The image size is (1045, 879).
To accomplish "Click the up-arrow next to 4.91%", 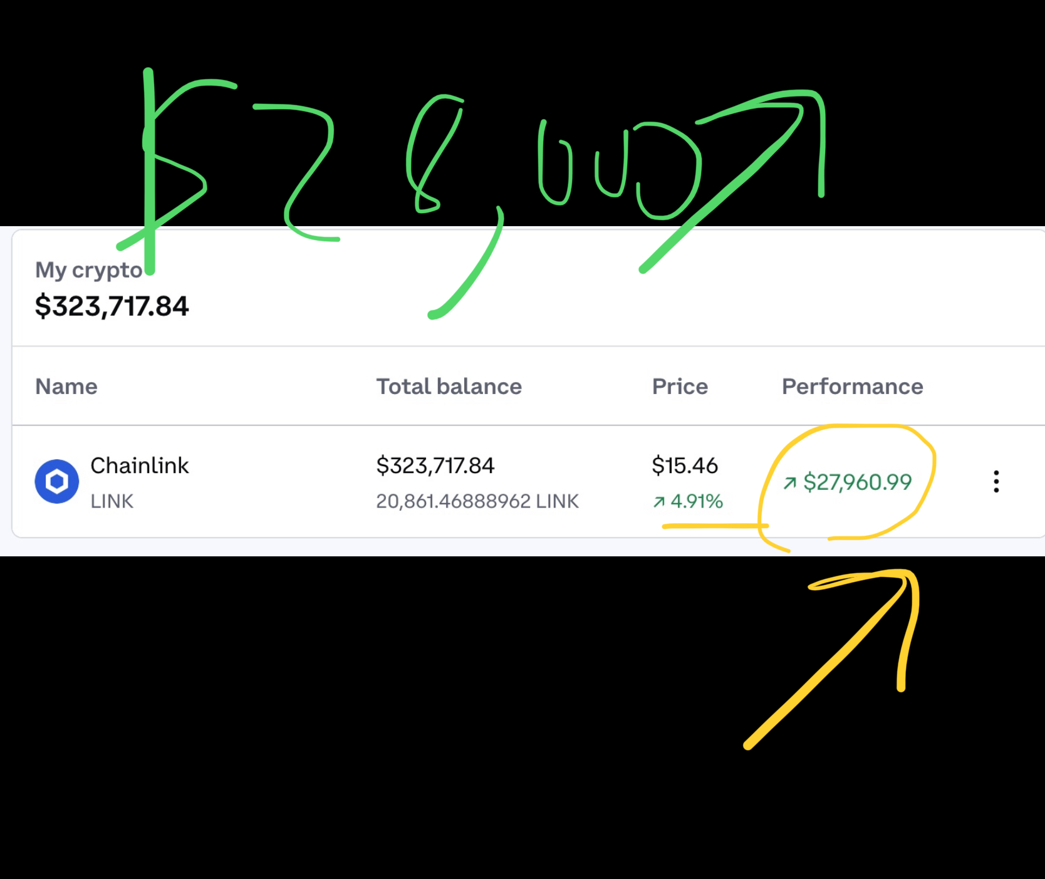I will [659, 501].
